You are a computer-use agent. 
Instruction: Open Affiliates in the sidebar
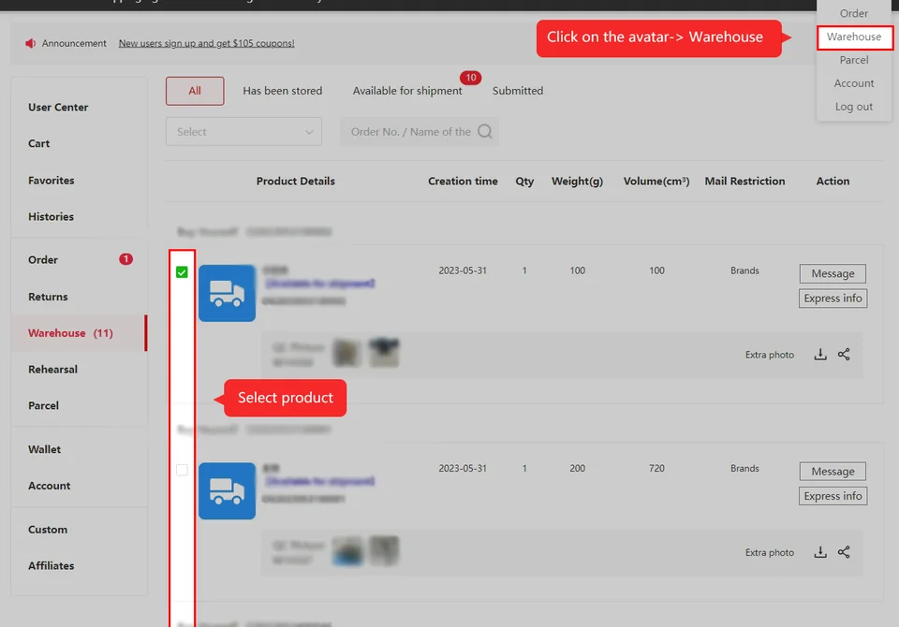pos(51,565)
